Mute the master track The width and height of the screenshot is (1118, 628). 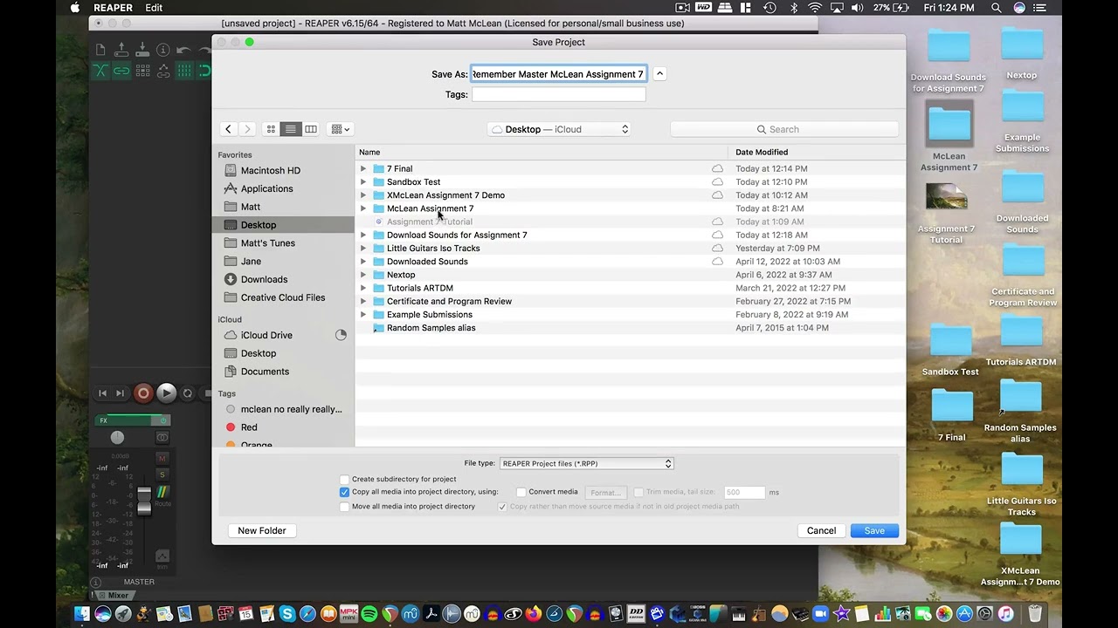[x=162, y=458]
